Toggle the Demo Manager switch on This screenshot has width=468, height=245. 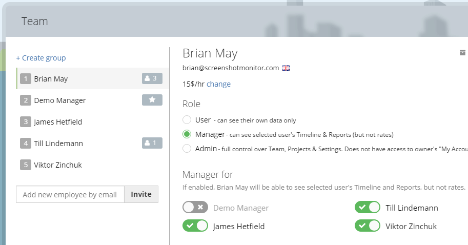pos(195,208)
